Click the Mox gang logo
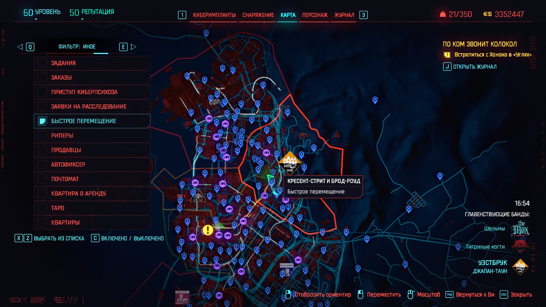 coord(520,229)
